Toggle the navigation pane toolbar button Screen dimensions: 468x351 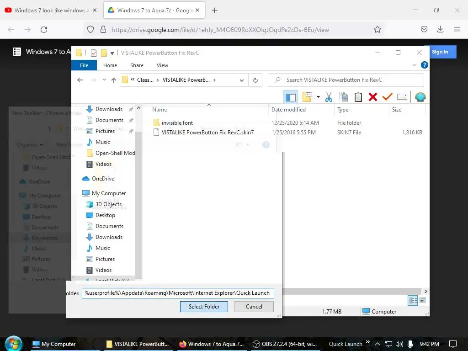pos(290,97)
